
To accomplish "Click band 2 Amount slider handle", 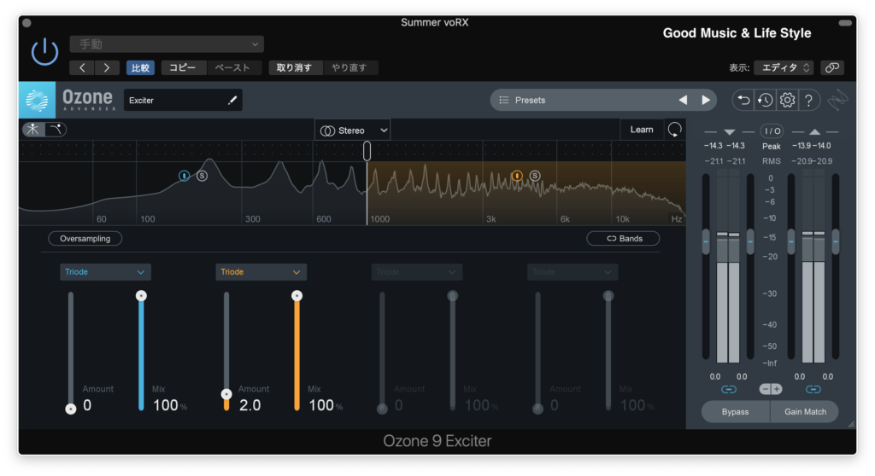I will coord(226,394).
